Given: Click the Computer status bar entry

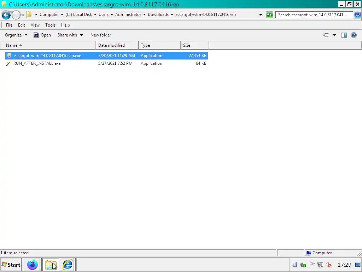Looking at the screenshot, I should tap(319, 253).
